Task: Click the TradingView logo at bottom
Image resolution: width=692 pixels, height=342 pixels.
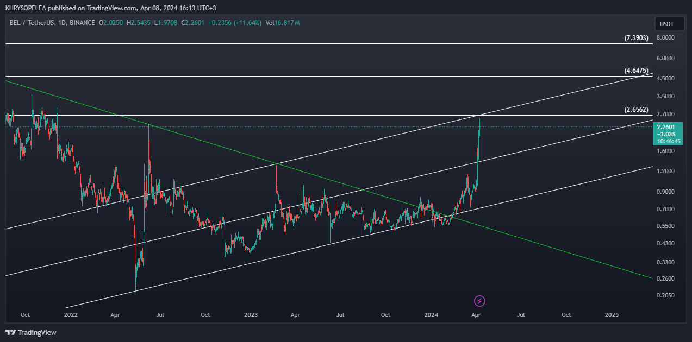Action: tap(31, 332)
